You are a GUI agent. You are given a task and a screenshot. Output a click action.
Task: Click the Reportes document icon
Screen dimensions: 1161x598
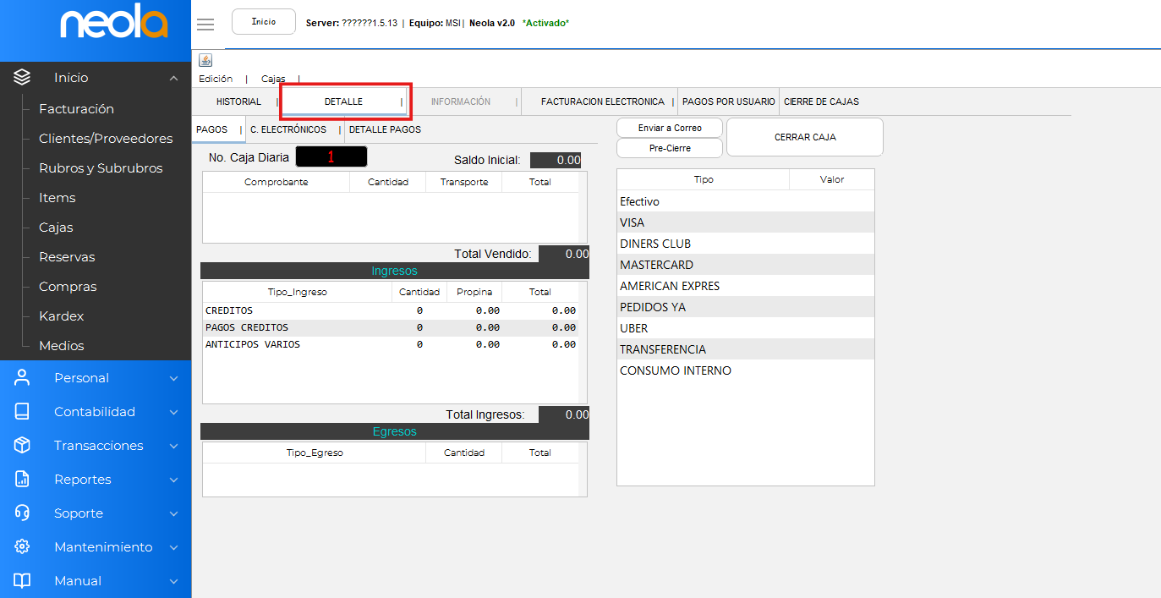(22, 480)
